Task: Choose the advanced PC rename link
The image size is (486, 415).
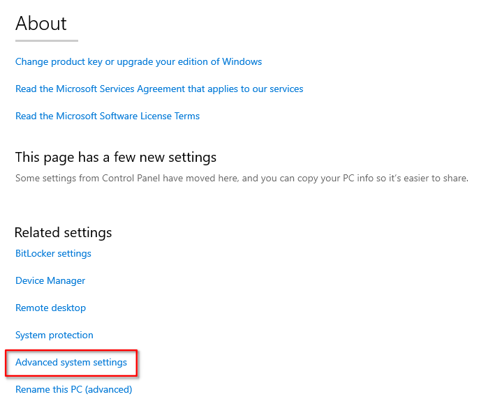Action: [73, 390]
